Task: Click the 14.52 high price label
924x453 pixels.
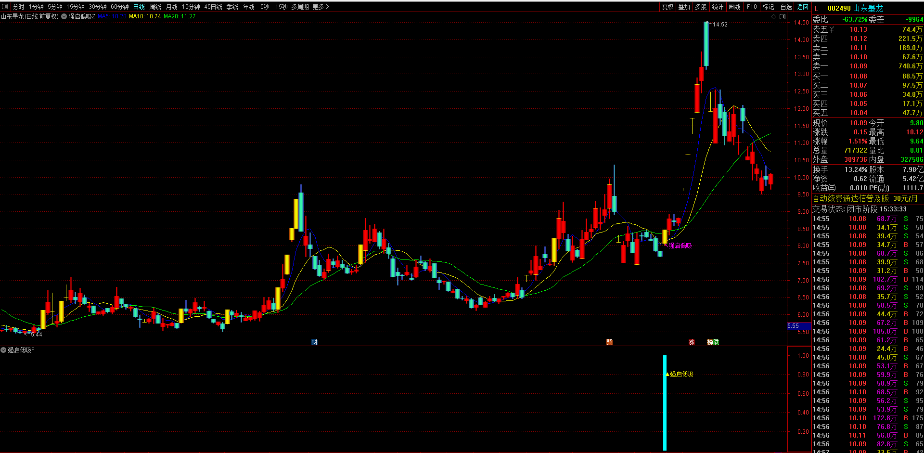Action: (x=720, y=25)
